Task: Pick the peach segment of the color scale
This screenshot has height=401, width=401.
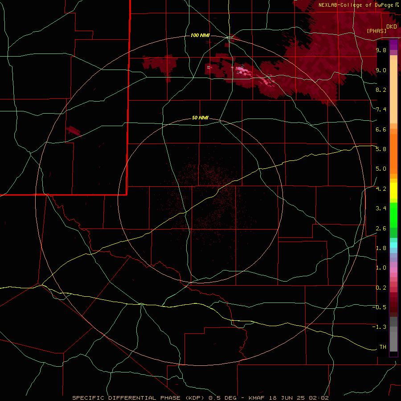Action: click(x=393, y=92)
